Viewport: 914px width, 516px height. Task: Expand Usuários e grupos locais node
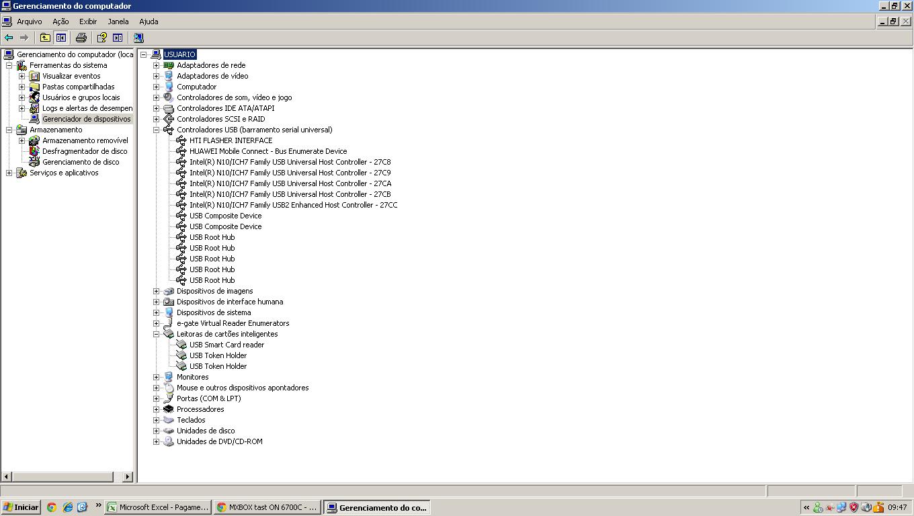click(x=22, y=97)
